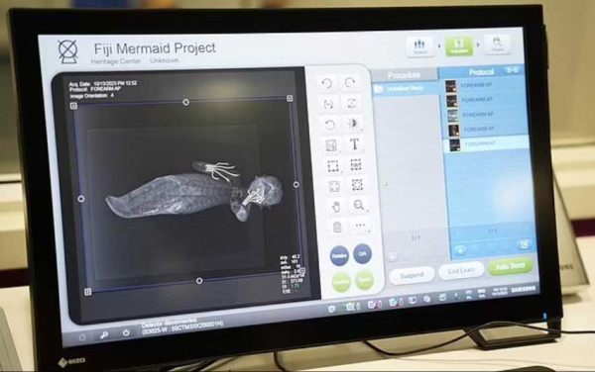The height and width of the screenshot is (372, 595).
Task: Open the green Acquisition step in header
Action: (459, 46)
